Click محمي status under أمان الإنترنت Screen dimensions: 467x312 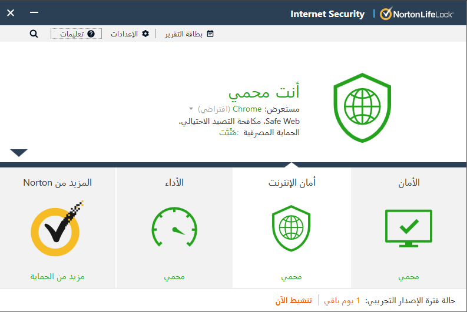(x=292, y=277)
